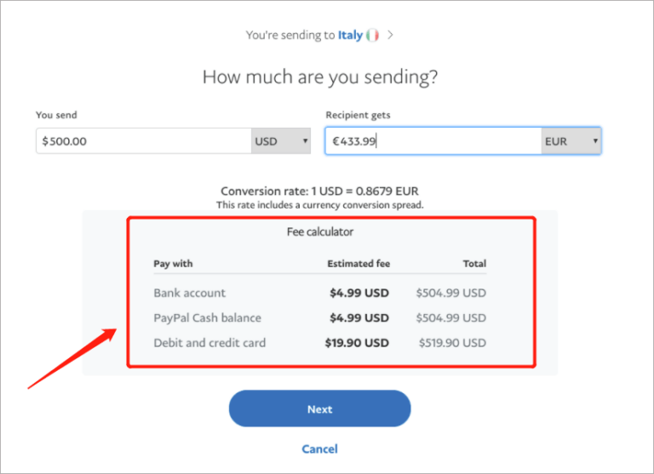The height and width of the screenshot is (474, 654).
Task: Click the conversion rate text
Action: [319, 191]
